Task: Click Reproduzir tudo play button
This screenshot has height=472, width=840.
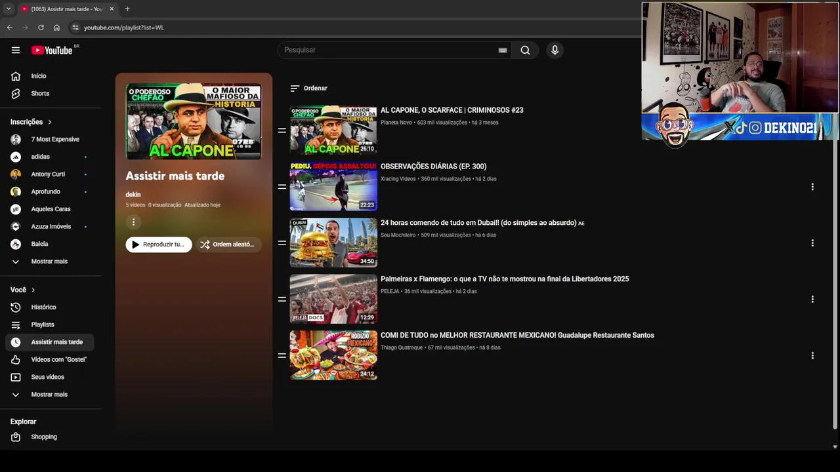Action: click(159, 245)
